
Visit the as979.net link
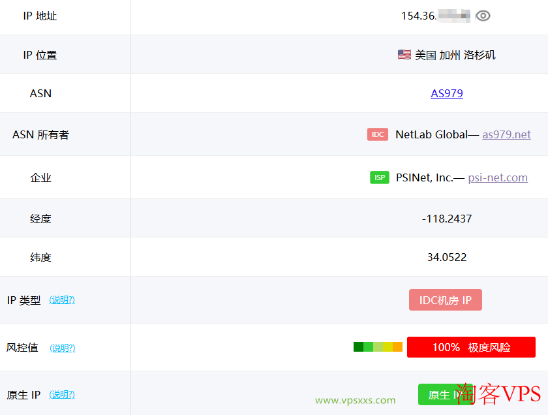pos(506,134)
